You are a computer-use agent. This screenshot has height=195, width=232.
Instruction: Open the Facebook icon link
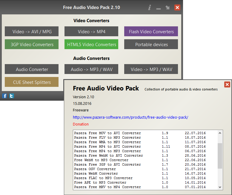4,96
